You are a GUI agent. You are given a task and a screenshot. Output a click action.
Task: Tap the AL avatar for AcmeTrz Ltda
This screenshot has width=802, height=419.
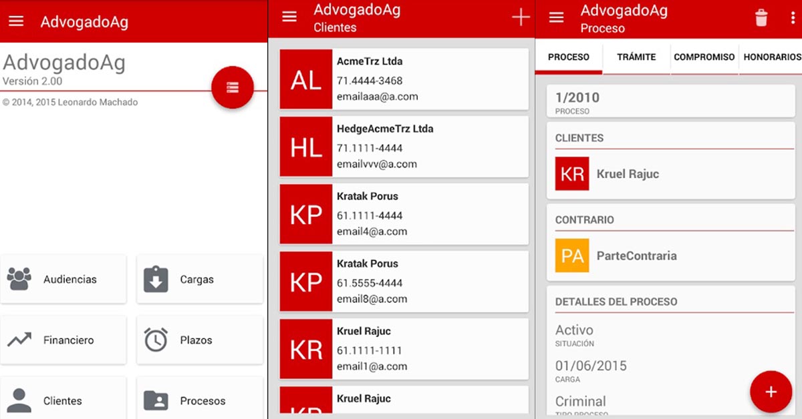[306, 79]
